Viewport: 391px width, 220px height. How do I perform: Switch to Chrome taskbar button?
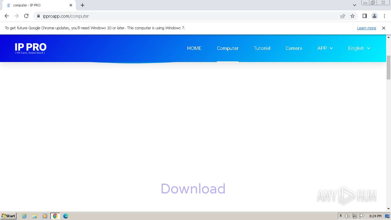point(55,216)
